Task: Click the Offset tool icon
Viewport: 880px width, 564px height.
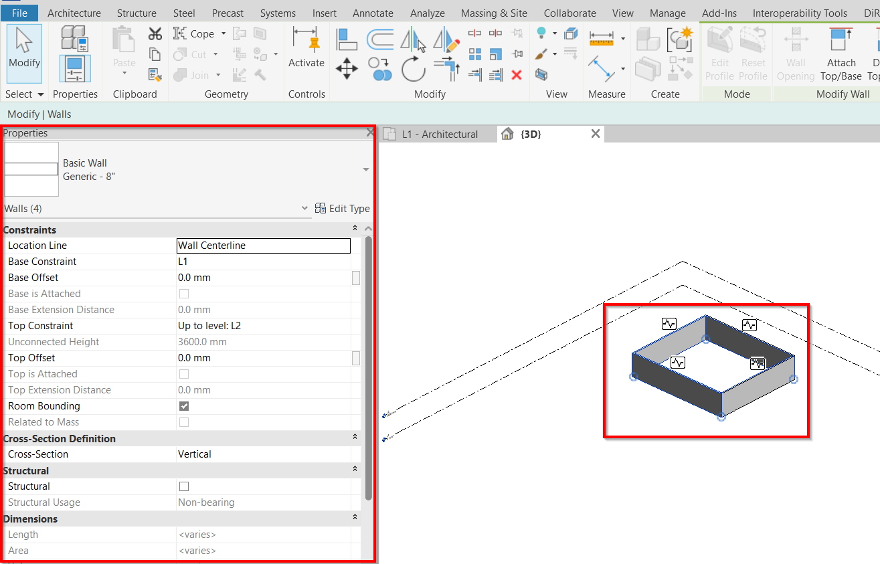Action: tap(380, 39)
